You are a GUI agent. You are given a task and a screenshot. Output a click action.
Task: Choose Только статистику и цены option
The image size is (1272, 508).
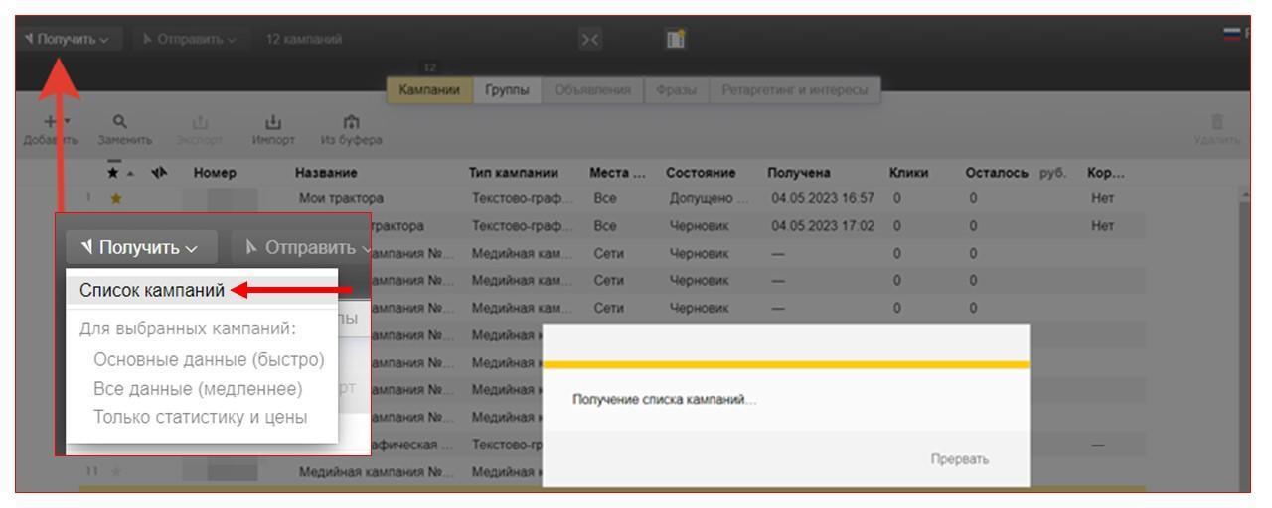(x=200, y=417)
